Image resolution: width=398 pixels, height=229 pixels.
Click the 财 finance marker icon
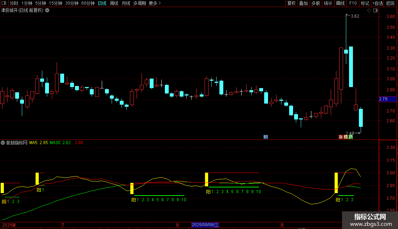tap(266, 137)
